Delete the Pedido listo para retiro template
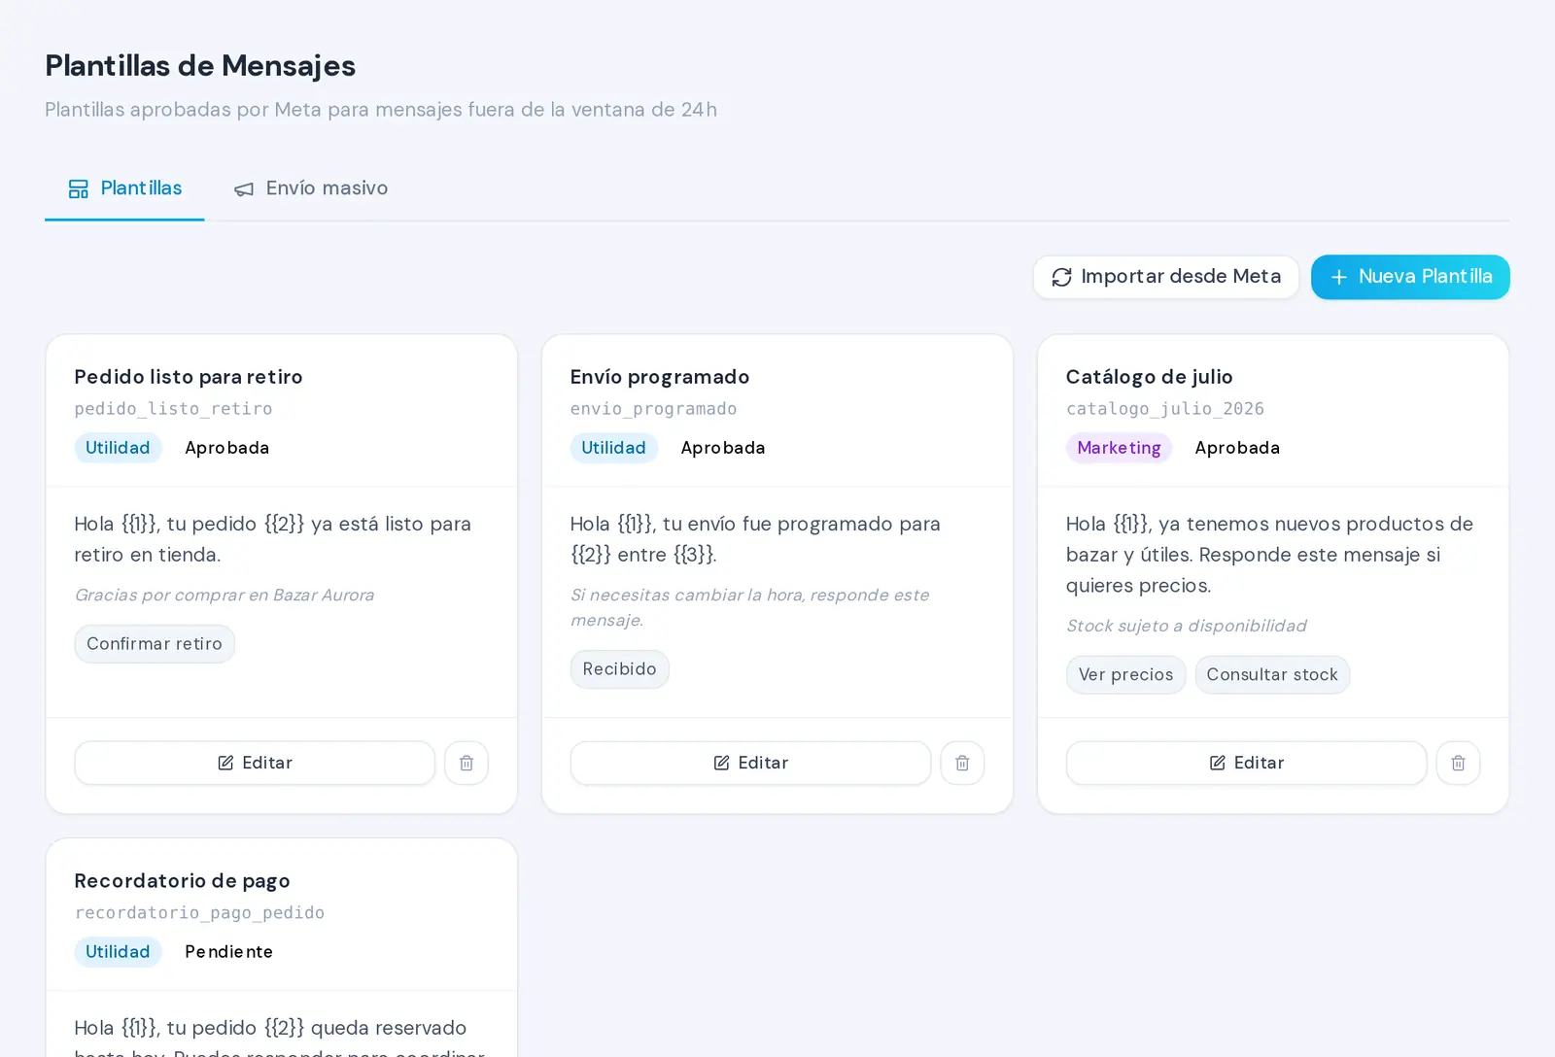This screenshot has width=1555, height=1057. (466, 763)
